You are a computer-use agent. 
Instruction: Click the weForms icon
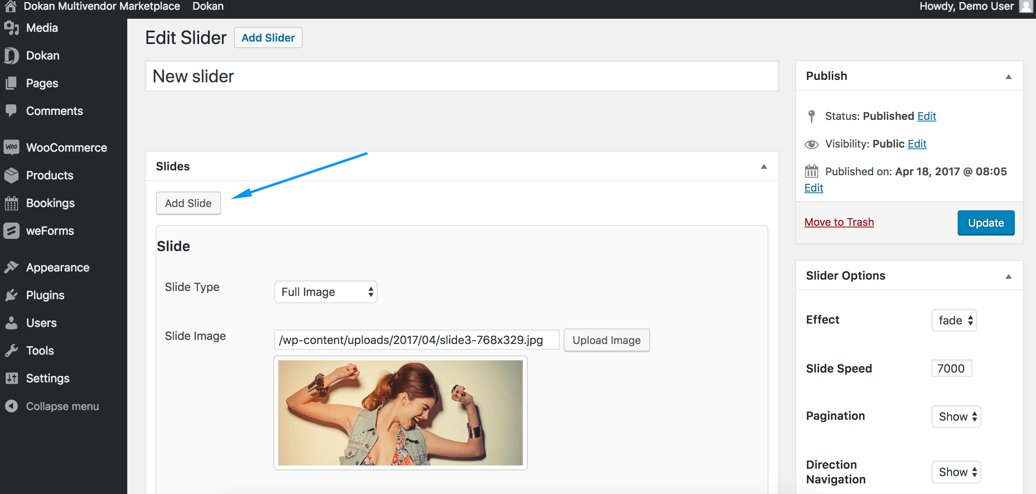[x=11, y=231]
